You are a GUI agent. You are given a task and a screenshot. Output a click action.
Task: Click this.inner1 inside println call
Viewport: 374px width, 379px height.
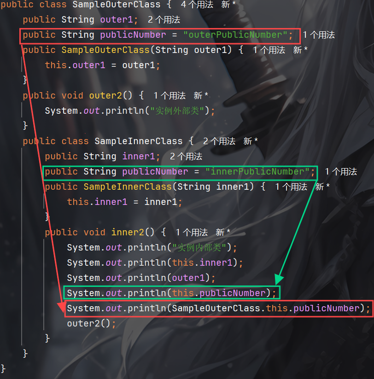202,263
